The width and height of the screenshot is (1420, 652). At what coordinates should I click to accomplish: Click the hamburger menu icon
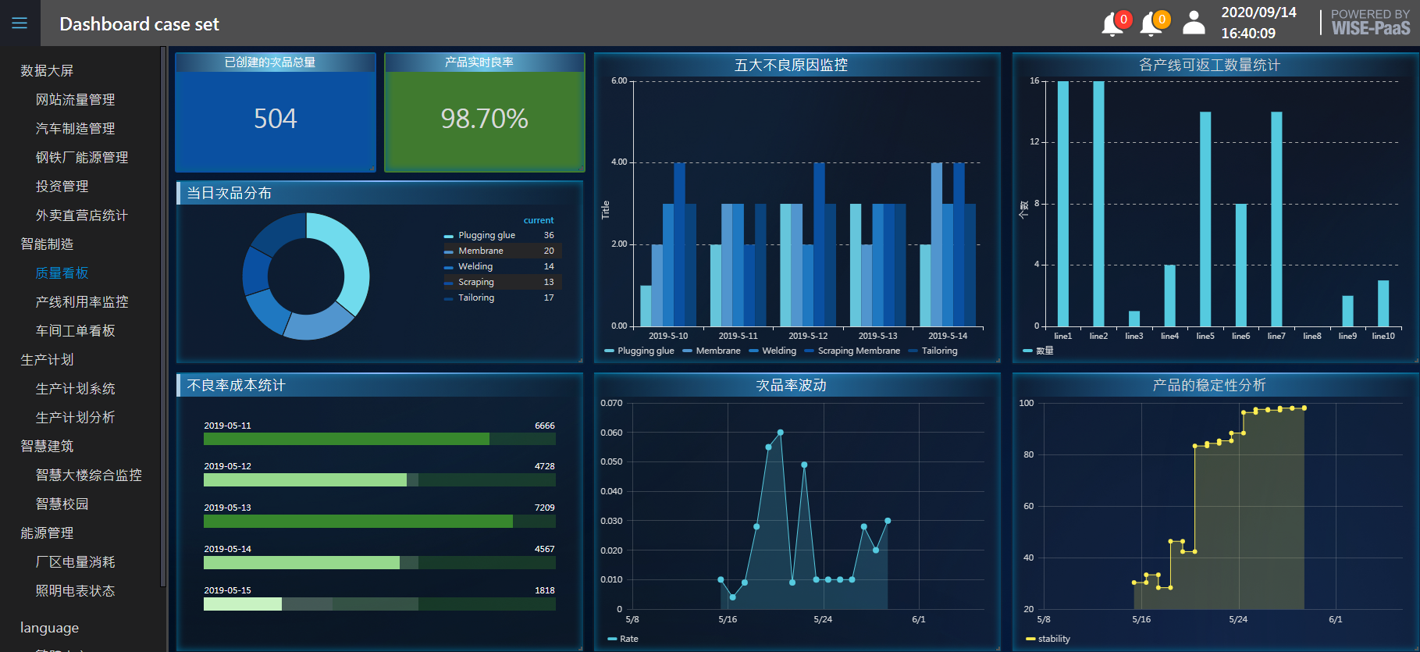click(20, 23)
